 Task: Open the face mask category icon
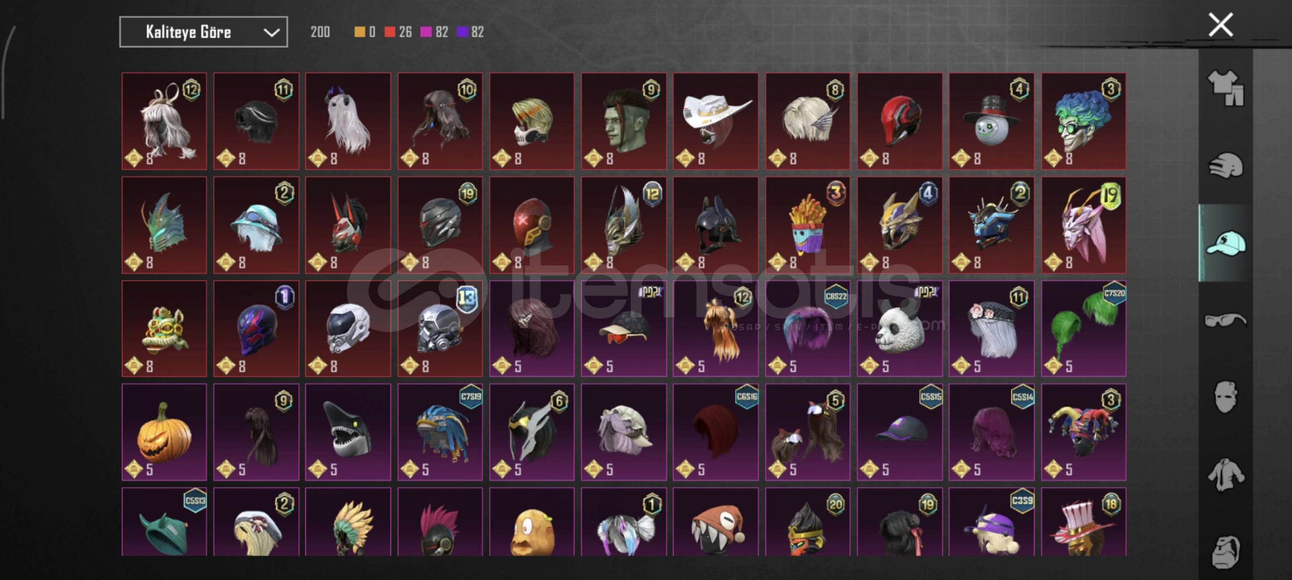tap(1225, 397)
